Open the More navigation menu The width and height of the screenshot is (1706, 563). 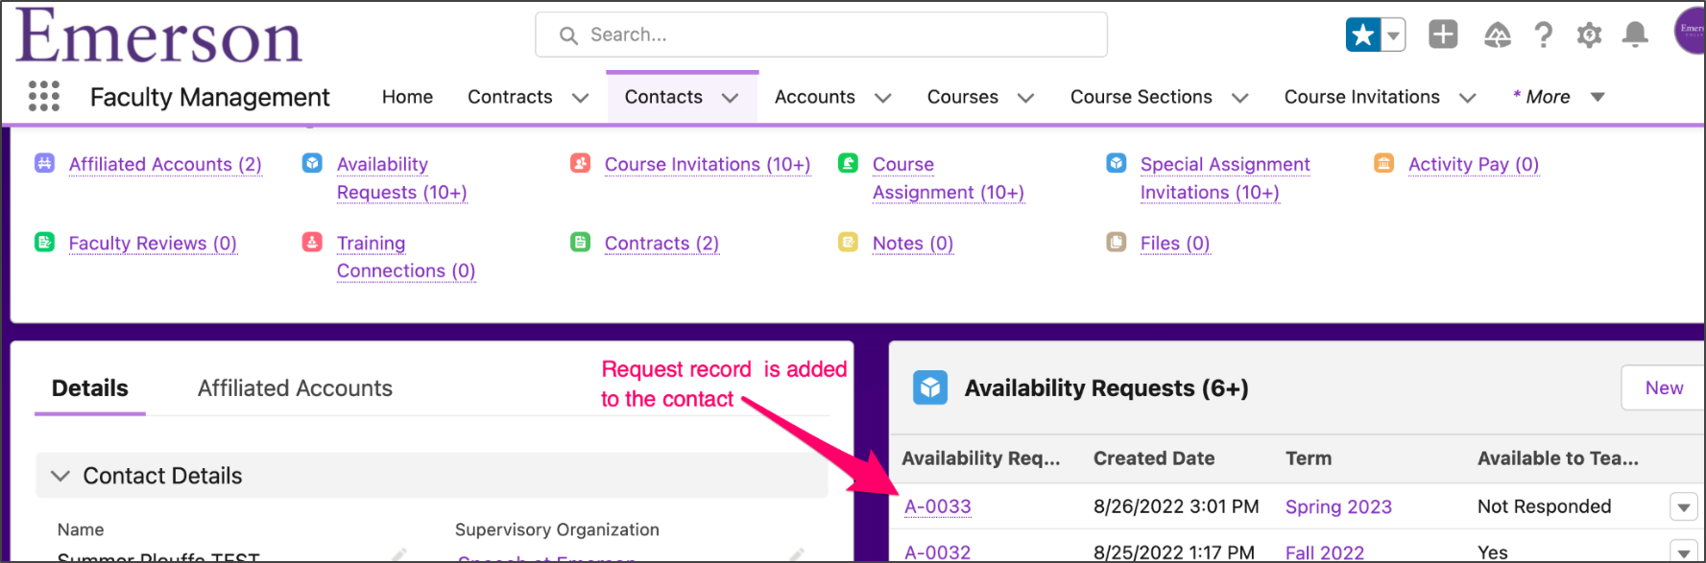[1558, 97]
